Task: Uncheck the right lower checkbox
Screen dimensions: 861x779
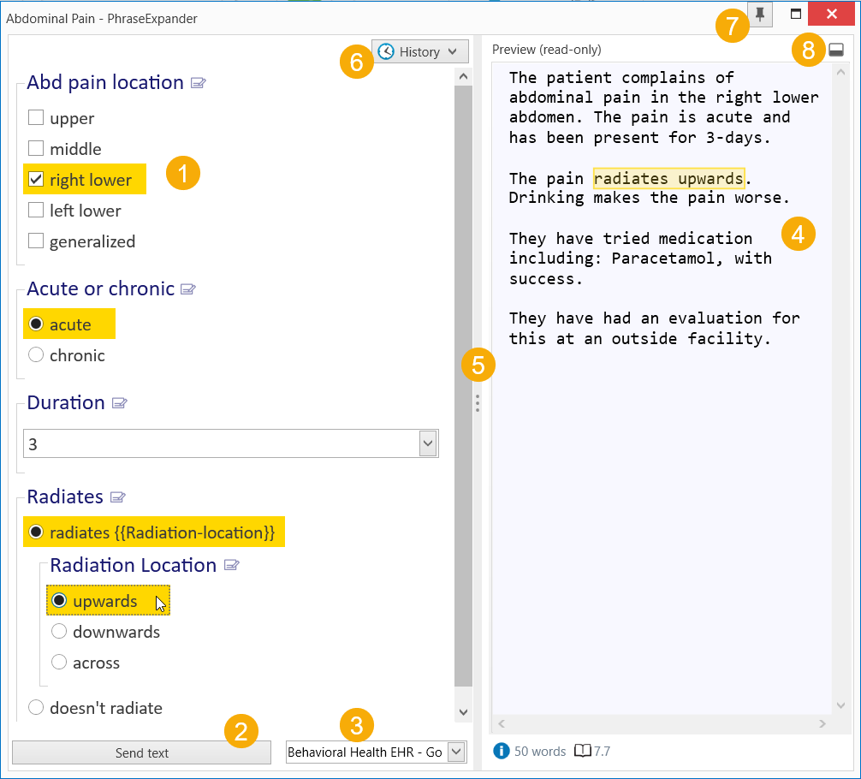Action: click(x=36, y=179)
